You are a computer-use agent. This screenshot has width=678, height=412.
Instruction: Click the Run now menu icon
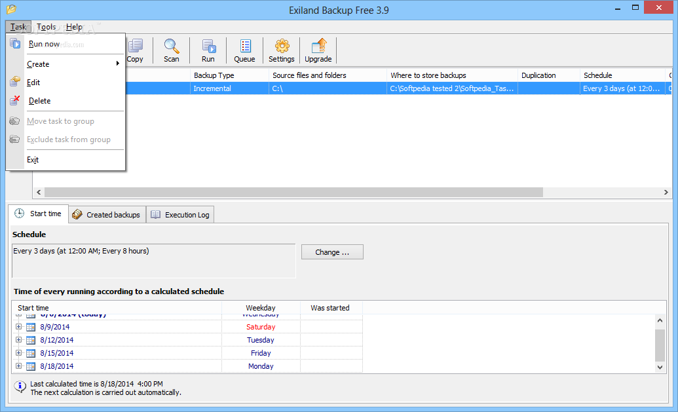click(15, 43)
